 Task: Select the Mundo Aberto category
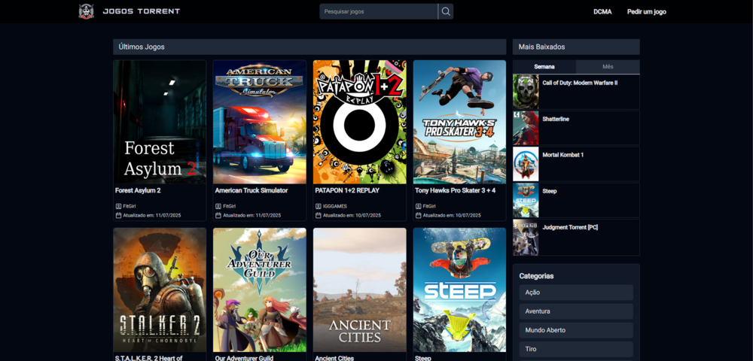pyautogui.click(x=576, y=330)
